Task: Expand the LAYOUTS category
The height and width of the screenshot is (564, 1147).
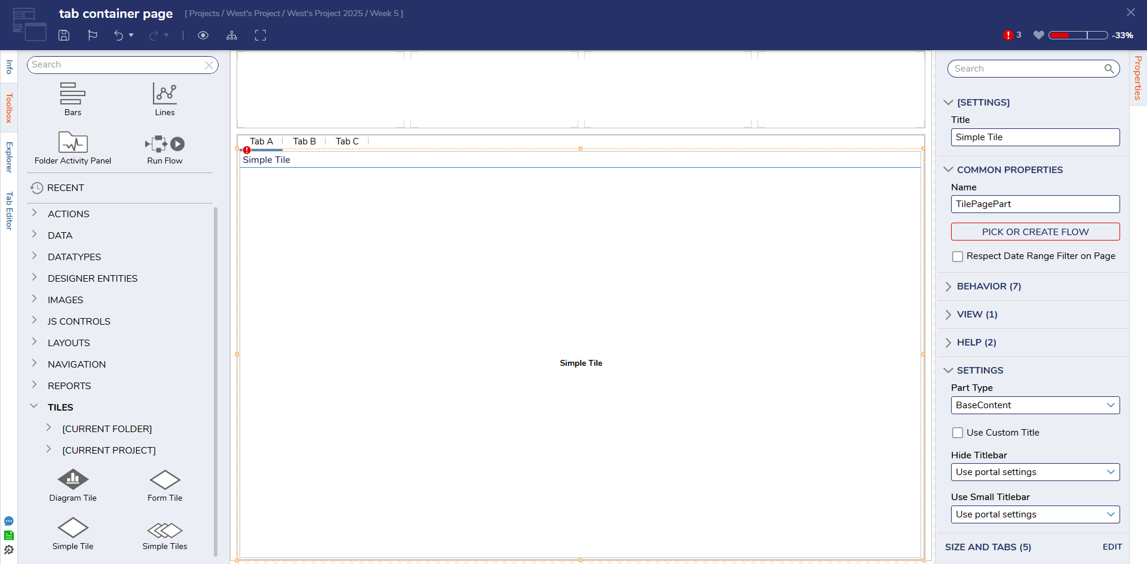Action: point(34,342)
